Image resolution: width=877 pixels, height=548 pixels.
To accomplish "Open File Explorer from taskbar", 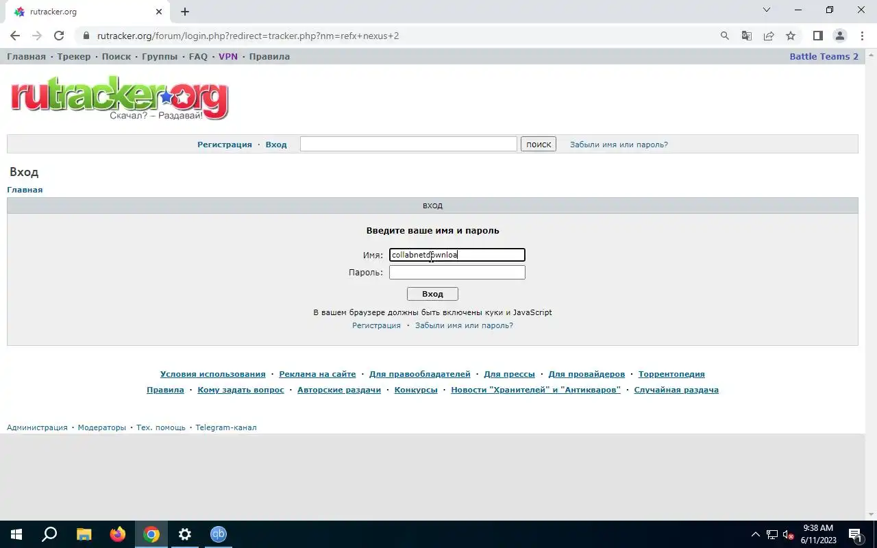I will [x=84, y=534].
